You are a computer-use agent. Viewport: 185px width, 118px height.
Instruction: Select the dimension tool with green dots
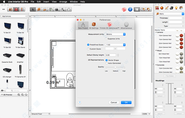point(51,10)
